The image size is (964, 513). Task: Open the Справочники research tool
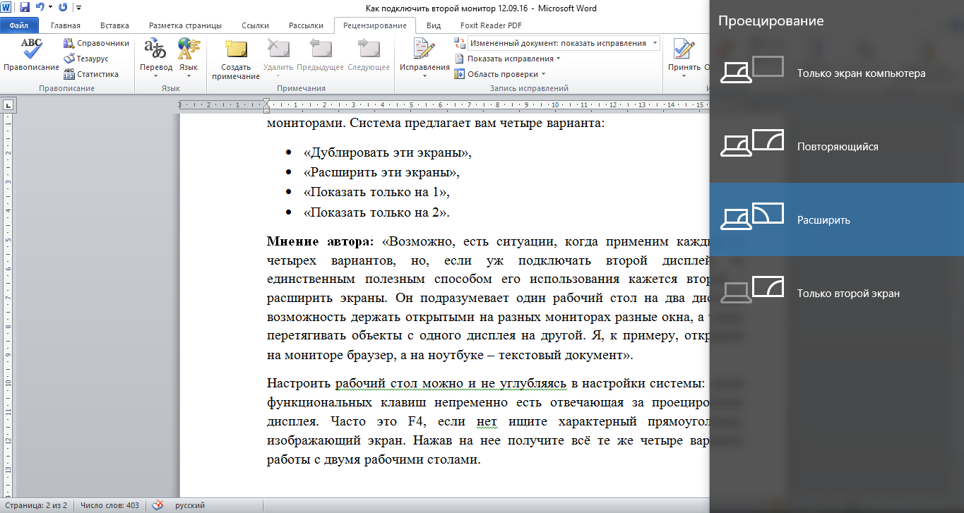click(96, 43)
